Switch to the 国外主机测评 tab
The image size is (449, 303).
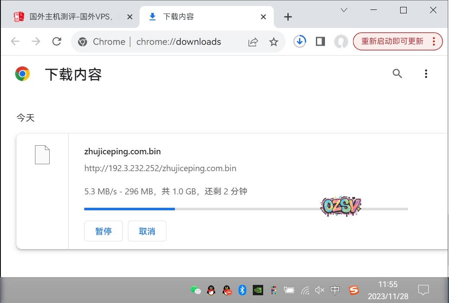[x=69, y=17]
